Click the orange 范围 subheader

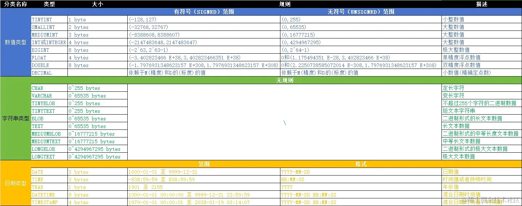[204, 164]
